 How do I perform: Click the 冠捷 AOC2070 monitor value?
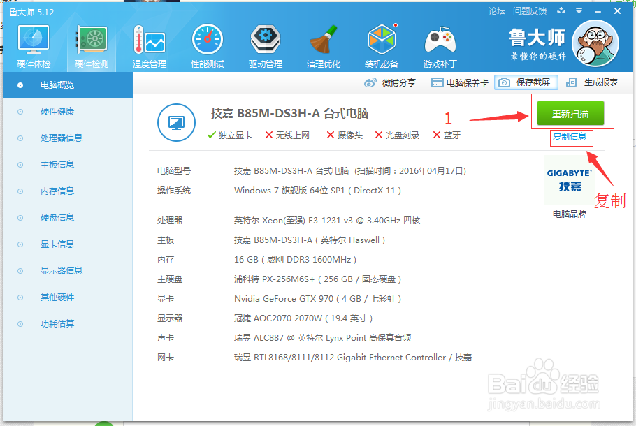tap(303, 318)
